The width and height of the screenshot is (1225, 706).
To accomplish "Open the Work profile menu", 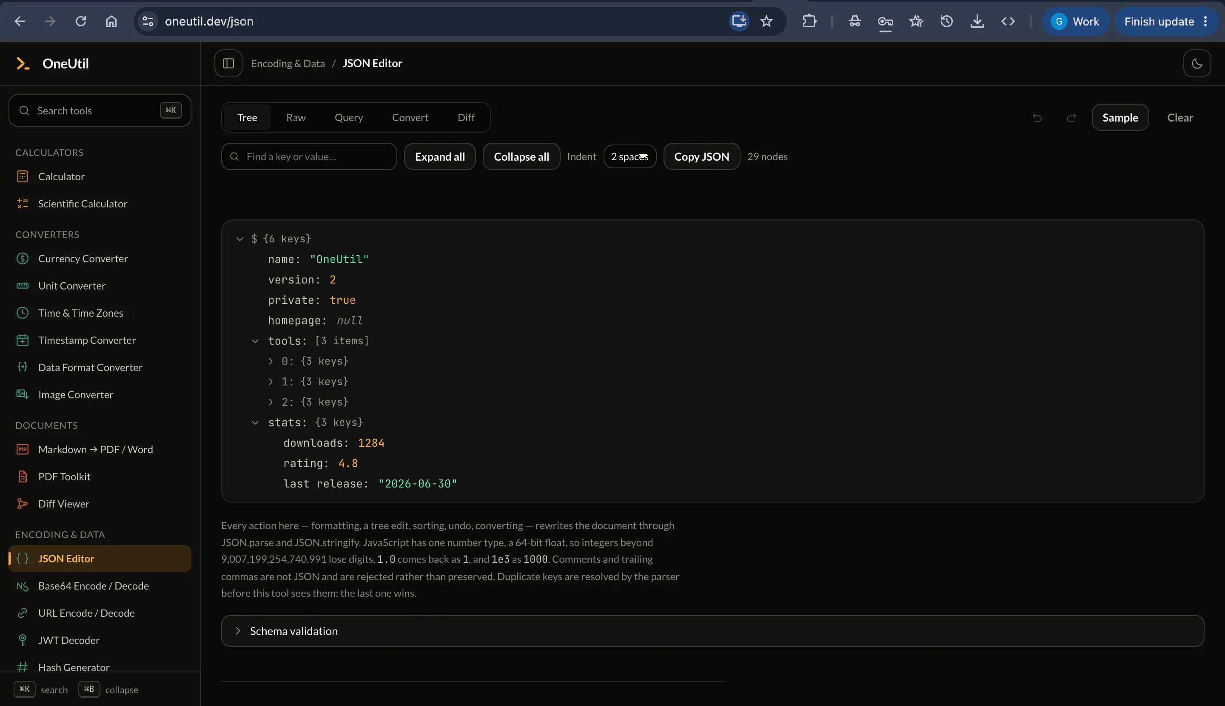I will point(1076,21).
